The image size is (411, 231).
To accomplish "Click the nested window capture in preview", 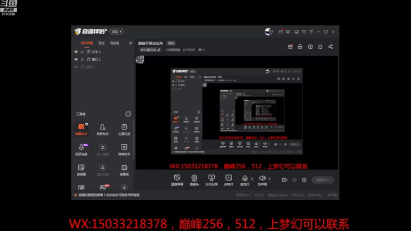I will click(237, 111).
